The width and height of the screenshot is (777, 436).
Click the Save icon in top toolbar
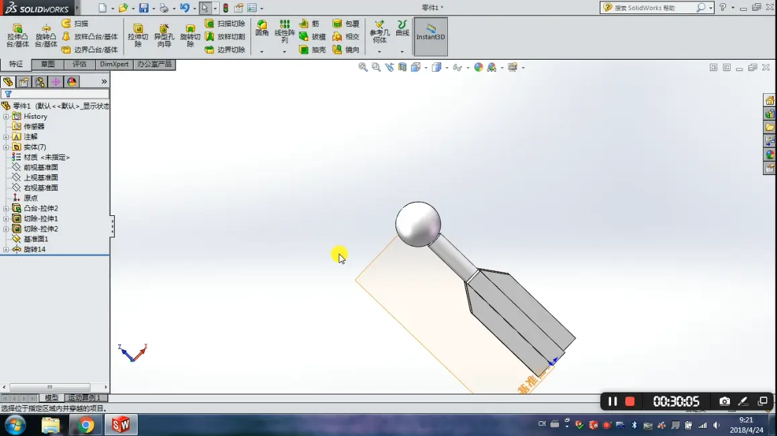144,8
